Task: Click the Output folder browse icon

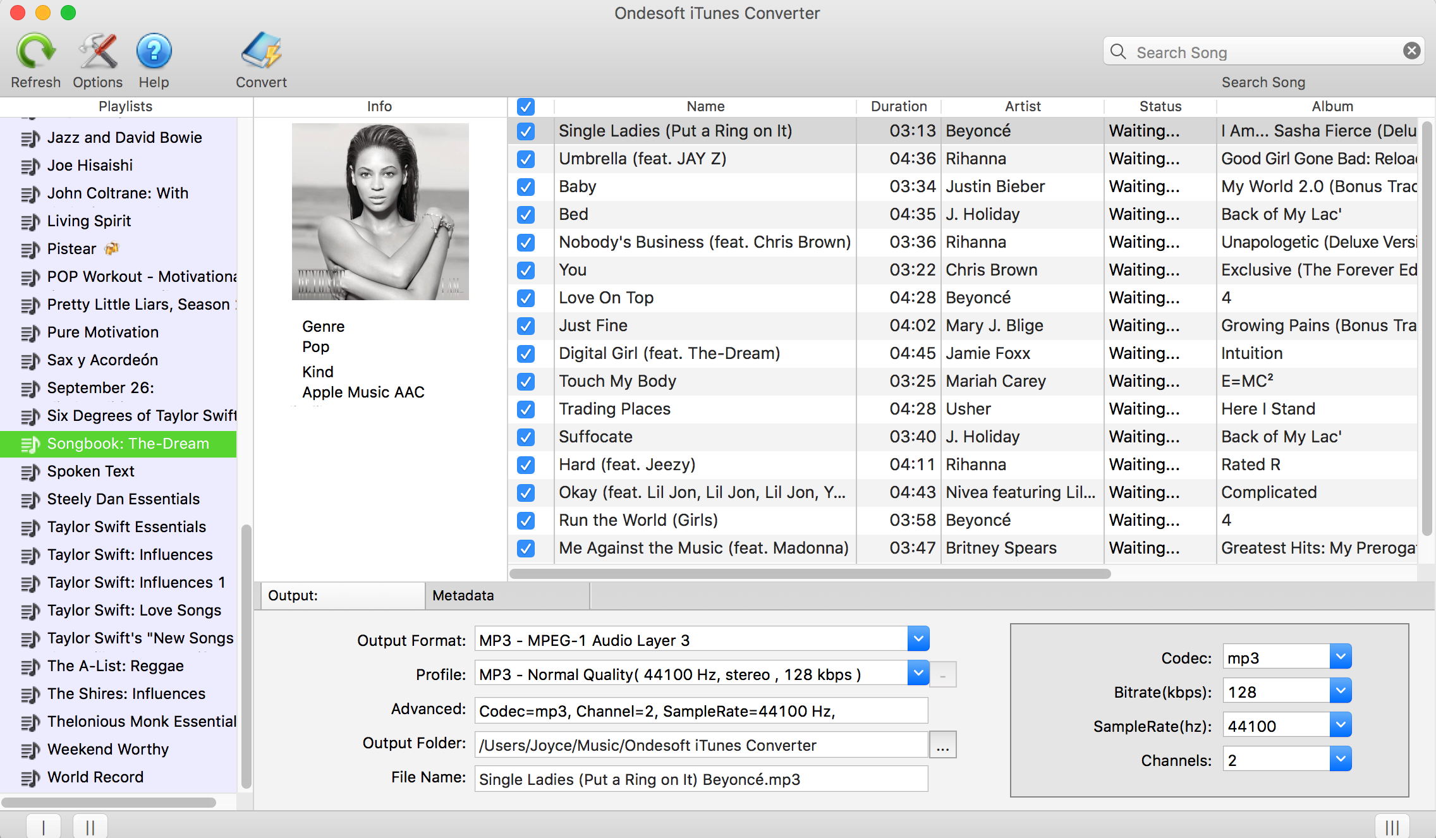Action: pos(944,745)
